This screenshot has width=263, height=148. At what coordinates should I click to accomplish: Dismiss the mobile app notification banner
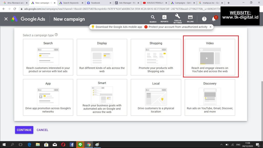(x=211, y=27)
